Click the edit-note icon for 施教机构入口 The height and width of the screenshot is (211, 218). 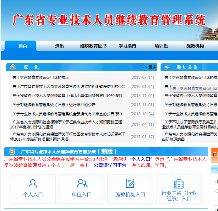(x=130, y=183)
